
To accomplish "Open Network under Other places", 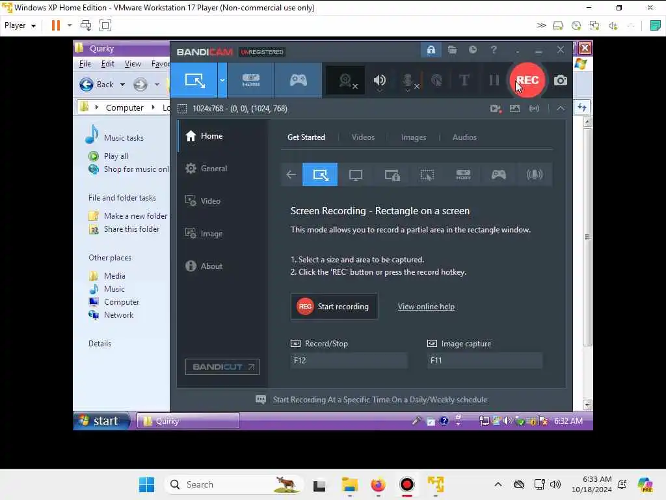I will point(118,315).
